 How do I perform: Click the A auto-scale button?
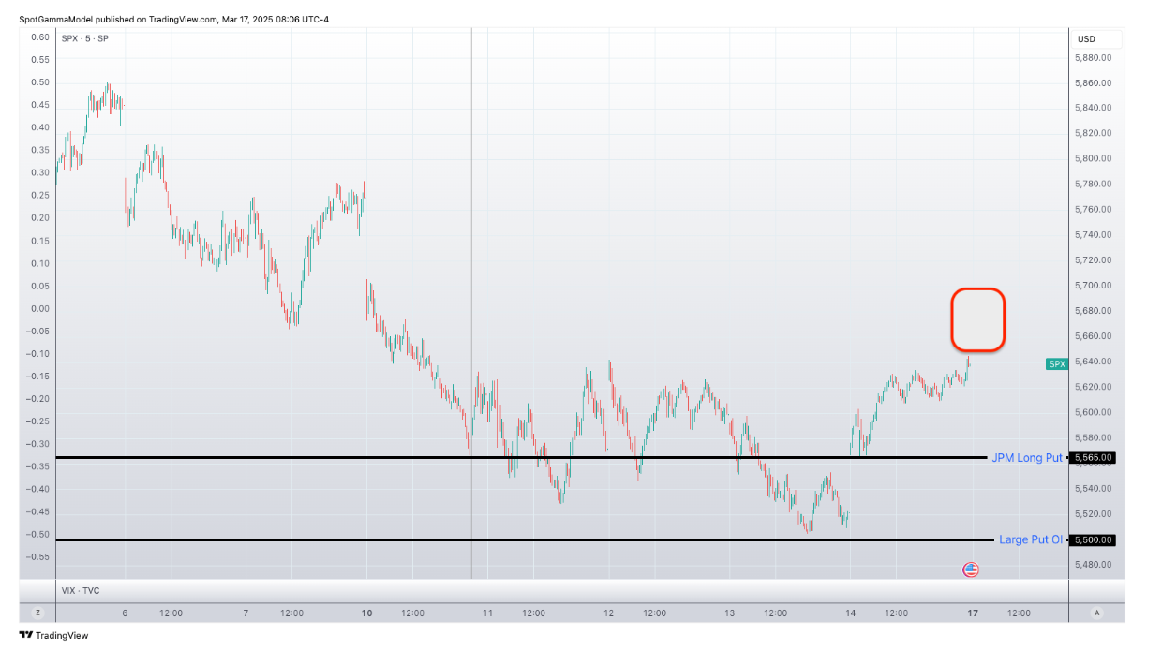[x=1096, y=613]
